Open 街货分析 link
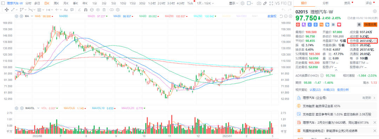Viewport: 379px width, 139px height. pyautogui.click(x=343, y=90)
